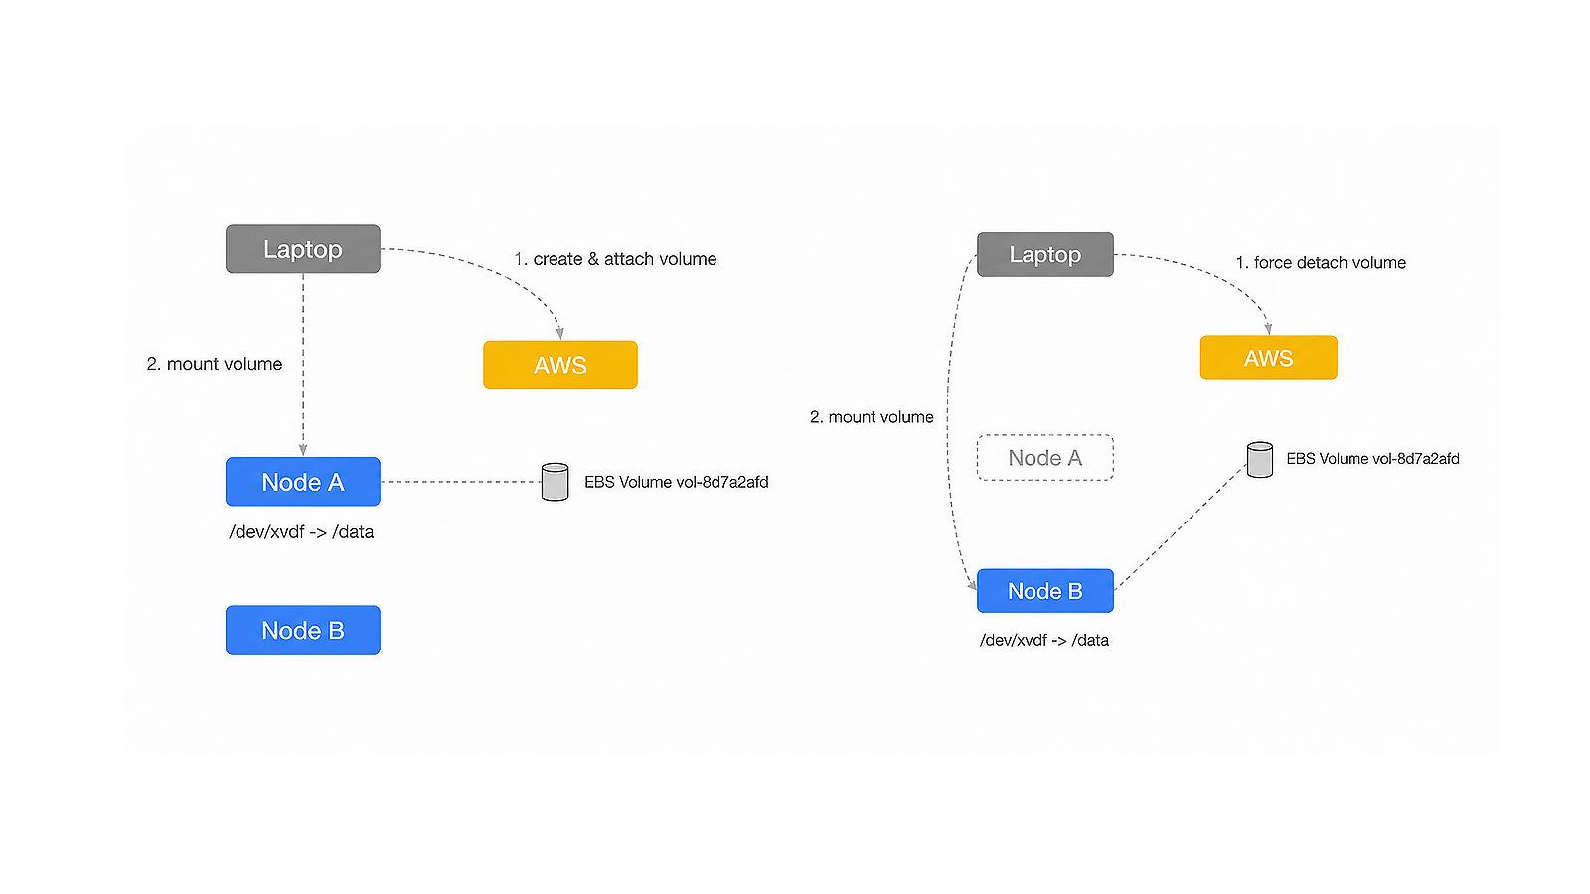Image resolution: width=1590 pixels, height=894 pixels.
Task: Select Node B box in left diagram
Action: point(303,630)
